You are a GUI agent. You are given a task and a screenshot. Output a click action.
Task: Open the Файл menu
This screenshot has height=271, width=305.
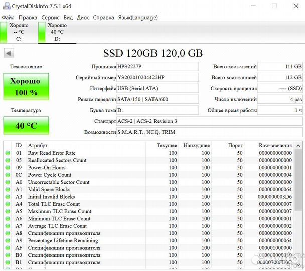(8, 18)
